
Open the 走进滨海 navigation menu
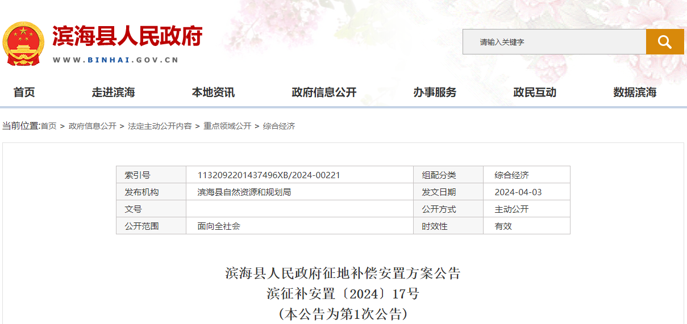114,92
